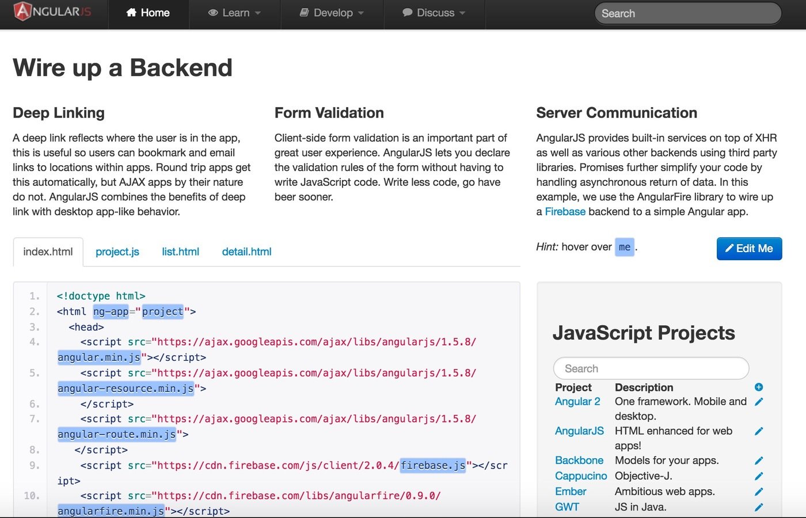Click the Description column header
Screen dimensions: 806x518
pyautogui.click(x=644, y=387)
